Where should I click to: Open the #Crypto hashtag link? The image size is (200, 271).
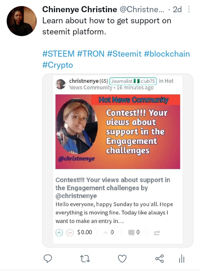click(x=58, y=65)
